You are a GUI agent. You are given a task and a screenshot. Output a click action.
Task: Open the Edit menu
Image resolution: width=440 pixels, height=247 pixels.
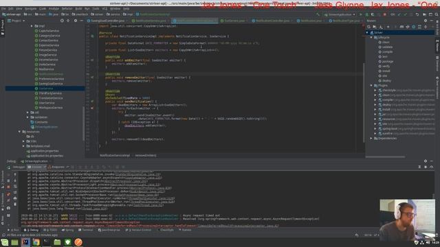click(11, 9)
